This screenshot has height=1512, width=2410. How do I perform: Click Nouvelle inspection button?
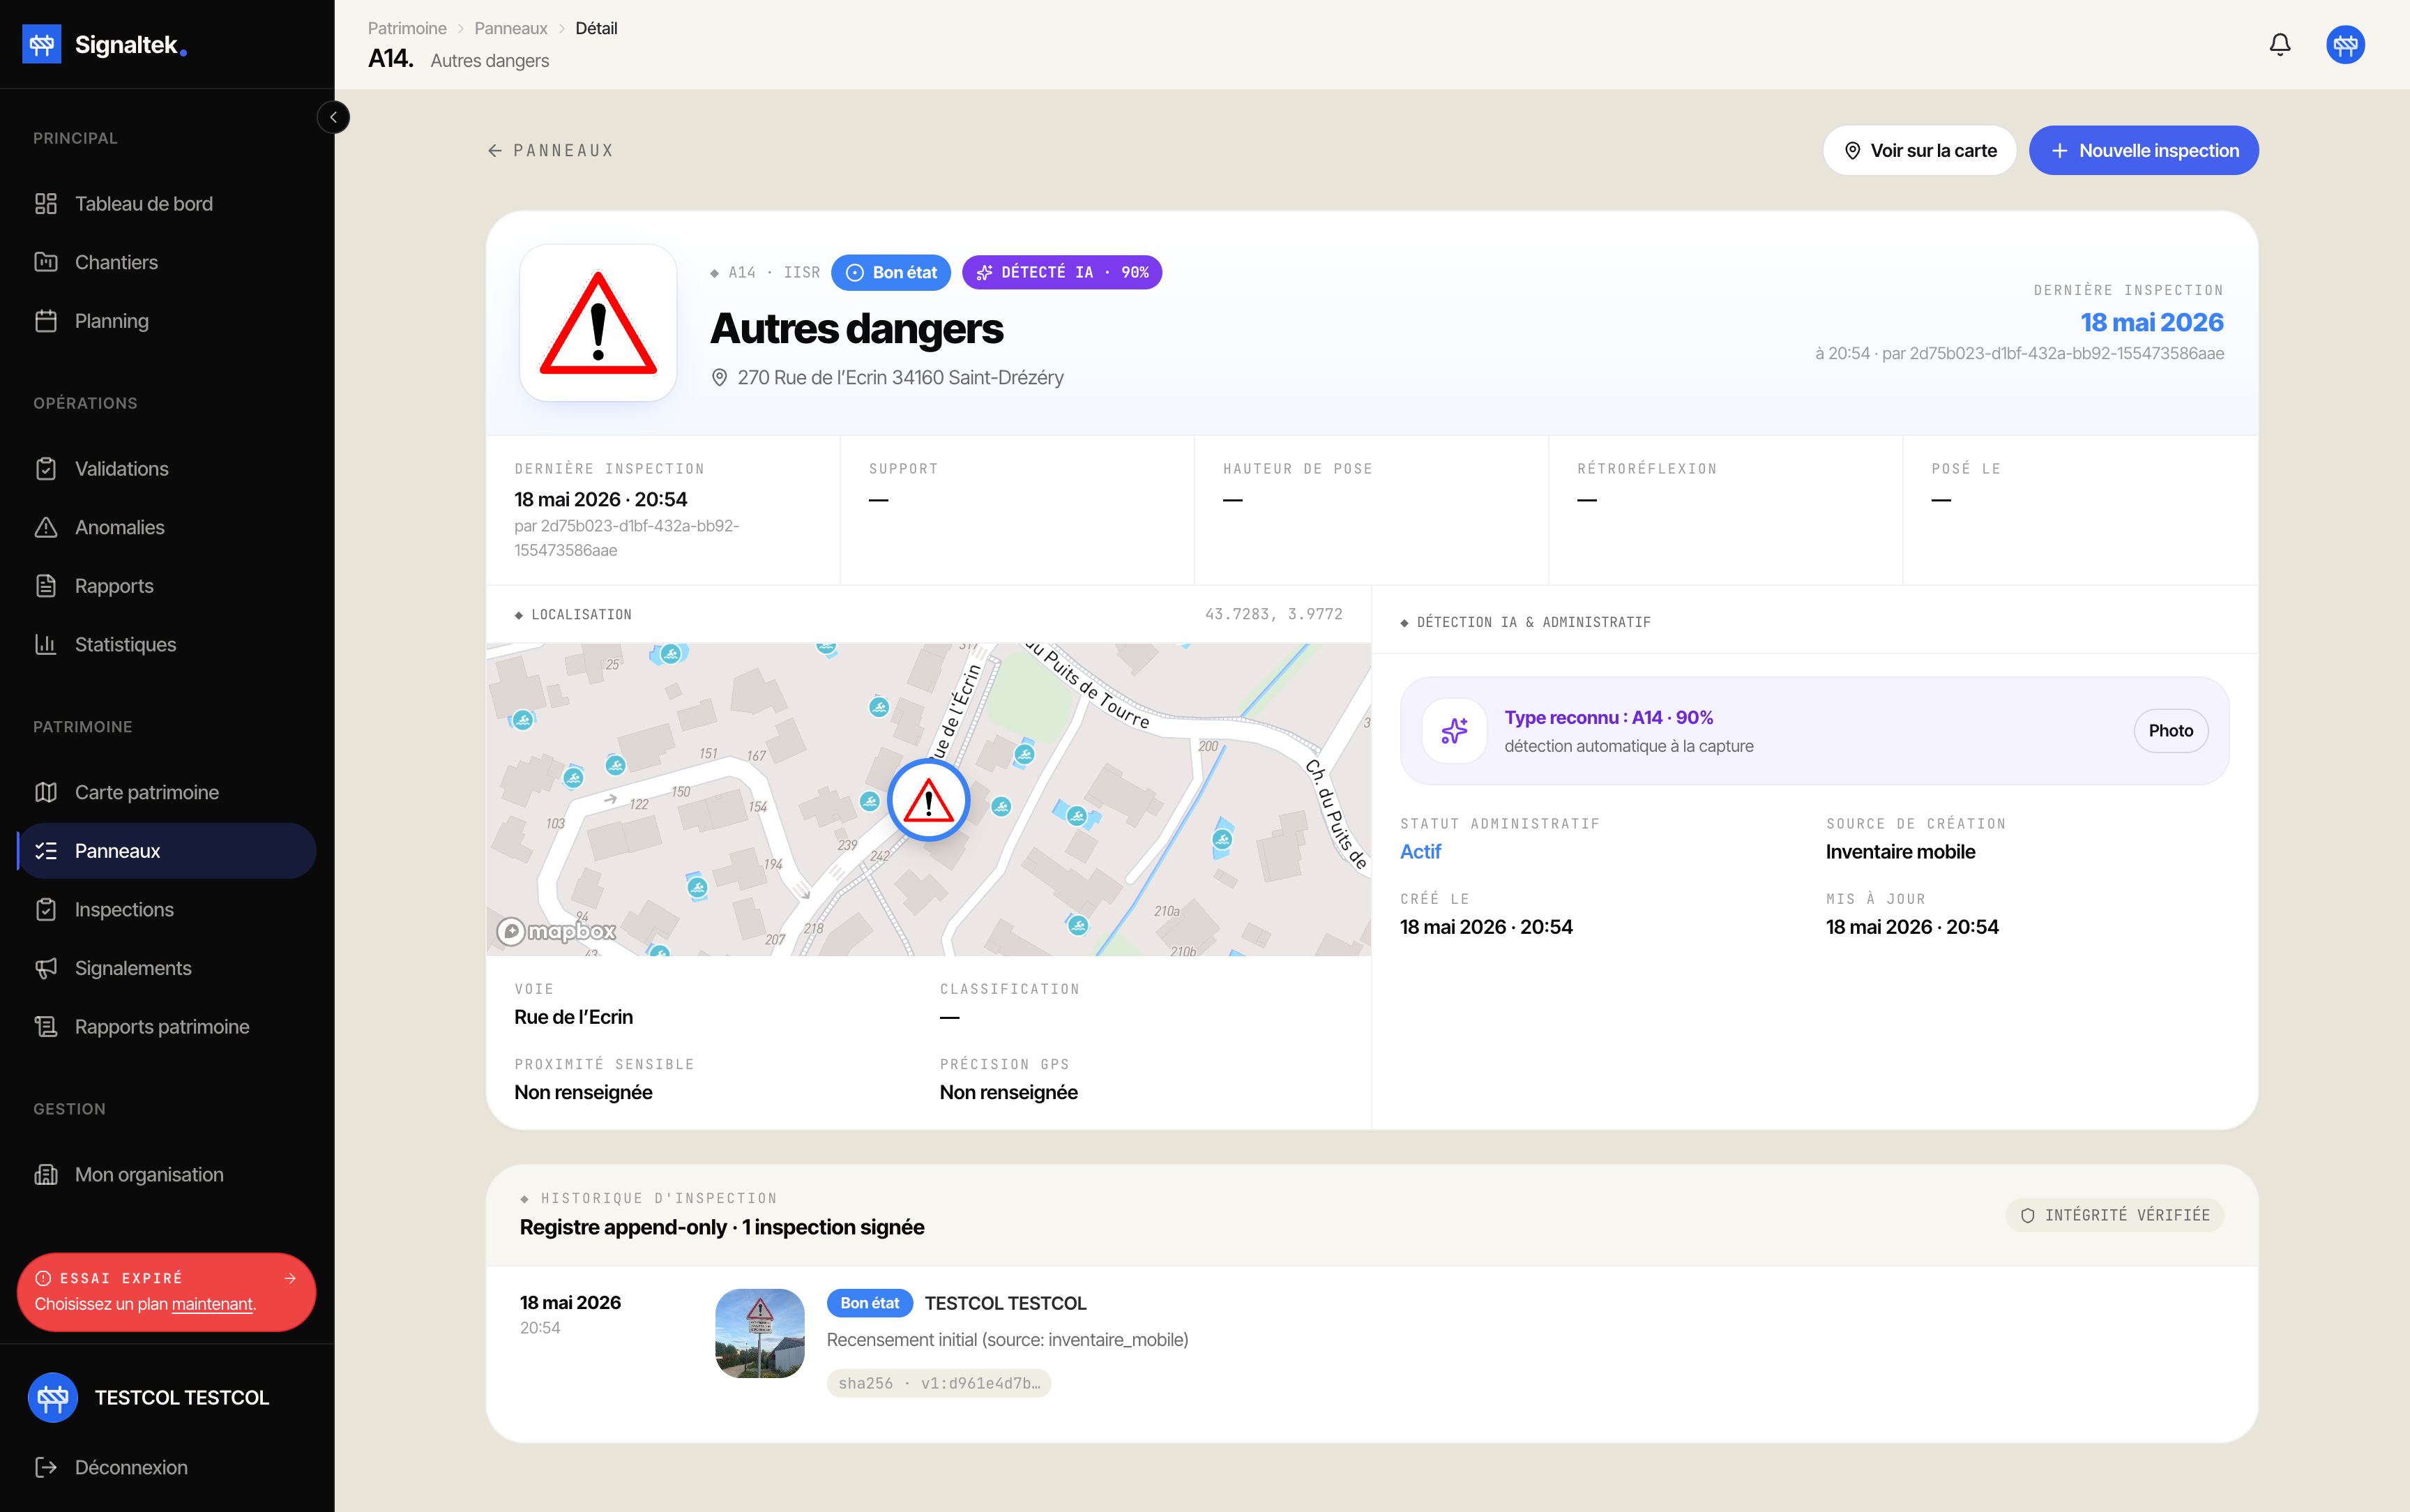point(2143,150)
